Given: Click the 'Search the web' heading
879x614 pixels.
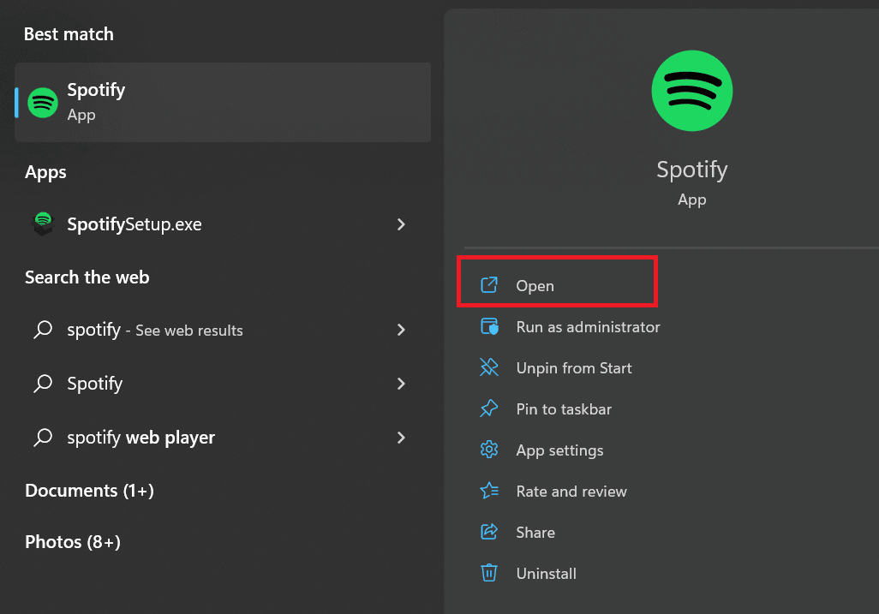Looking at the screenshot, I should (87, 277).
